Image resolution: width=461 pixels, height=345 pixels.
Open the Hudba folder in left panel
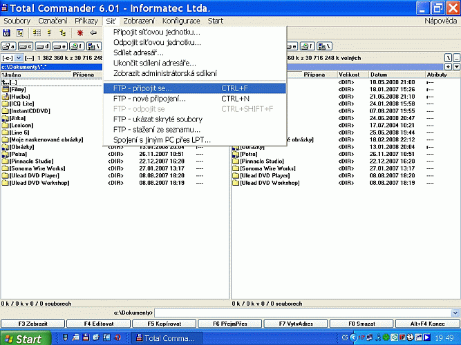coord(21,96)
